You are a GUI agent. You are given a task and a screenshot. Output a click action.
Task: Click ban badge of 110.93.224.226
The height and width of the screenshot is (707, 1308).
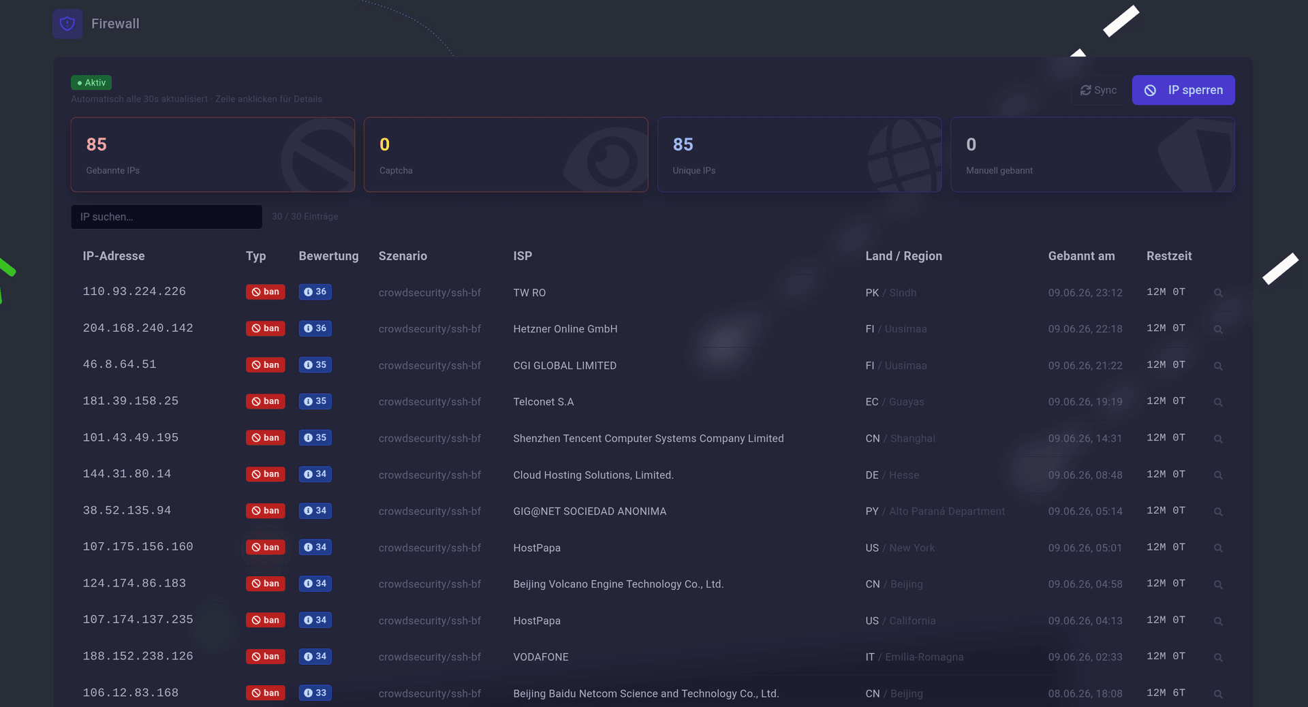(x=266, y=292)
